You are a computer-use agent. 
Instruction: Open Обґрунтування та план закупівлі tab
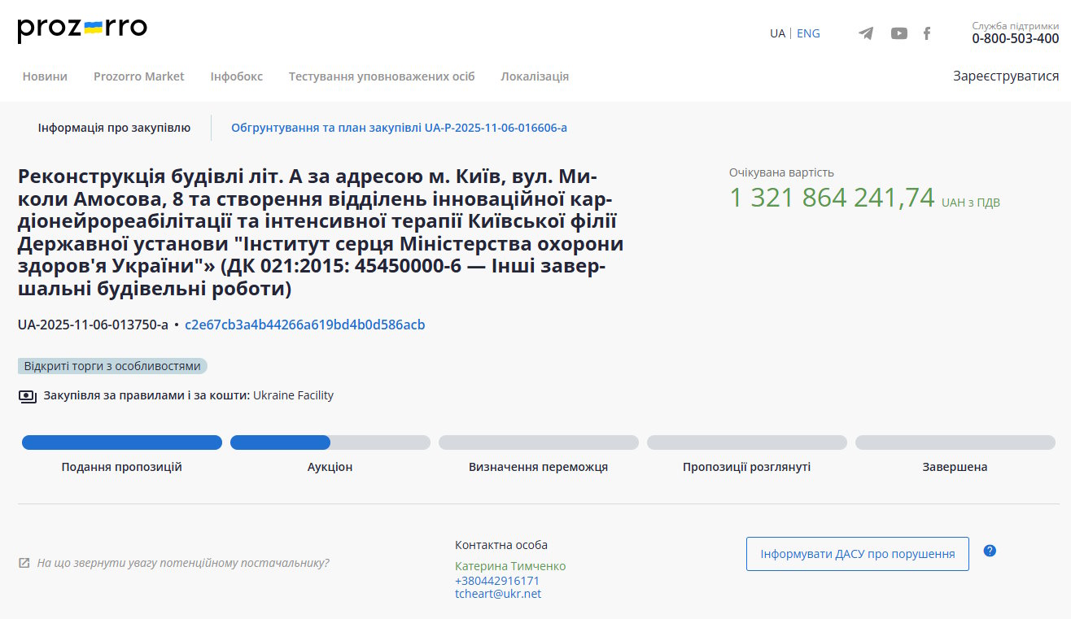(x=399, y=128)
